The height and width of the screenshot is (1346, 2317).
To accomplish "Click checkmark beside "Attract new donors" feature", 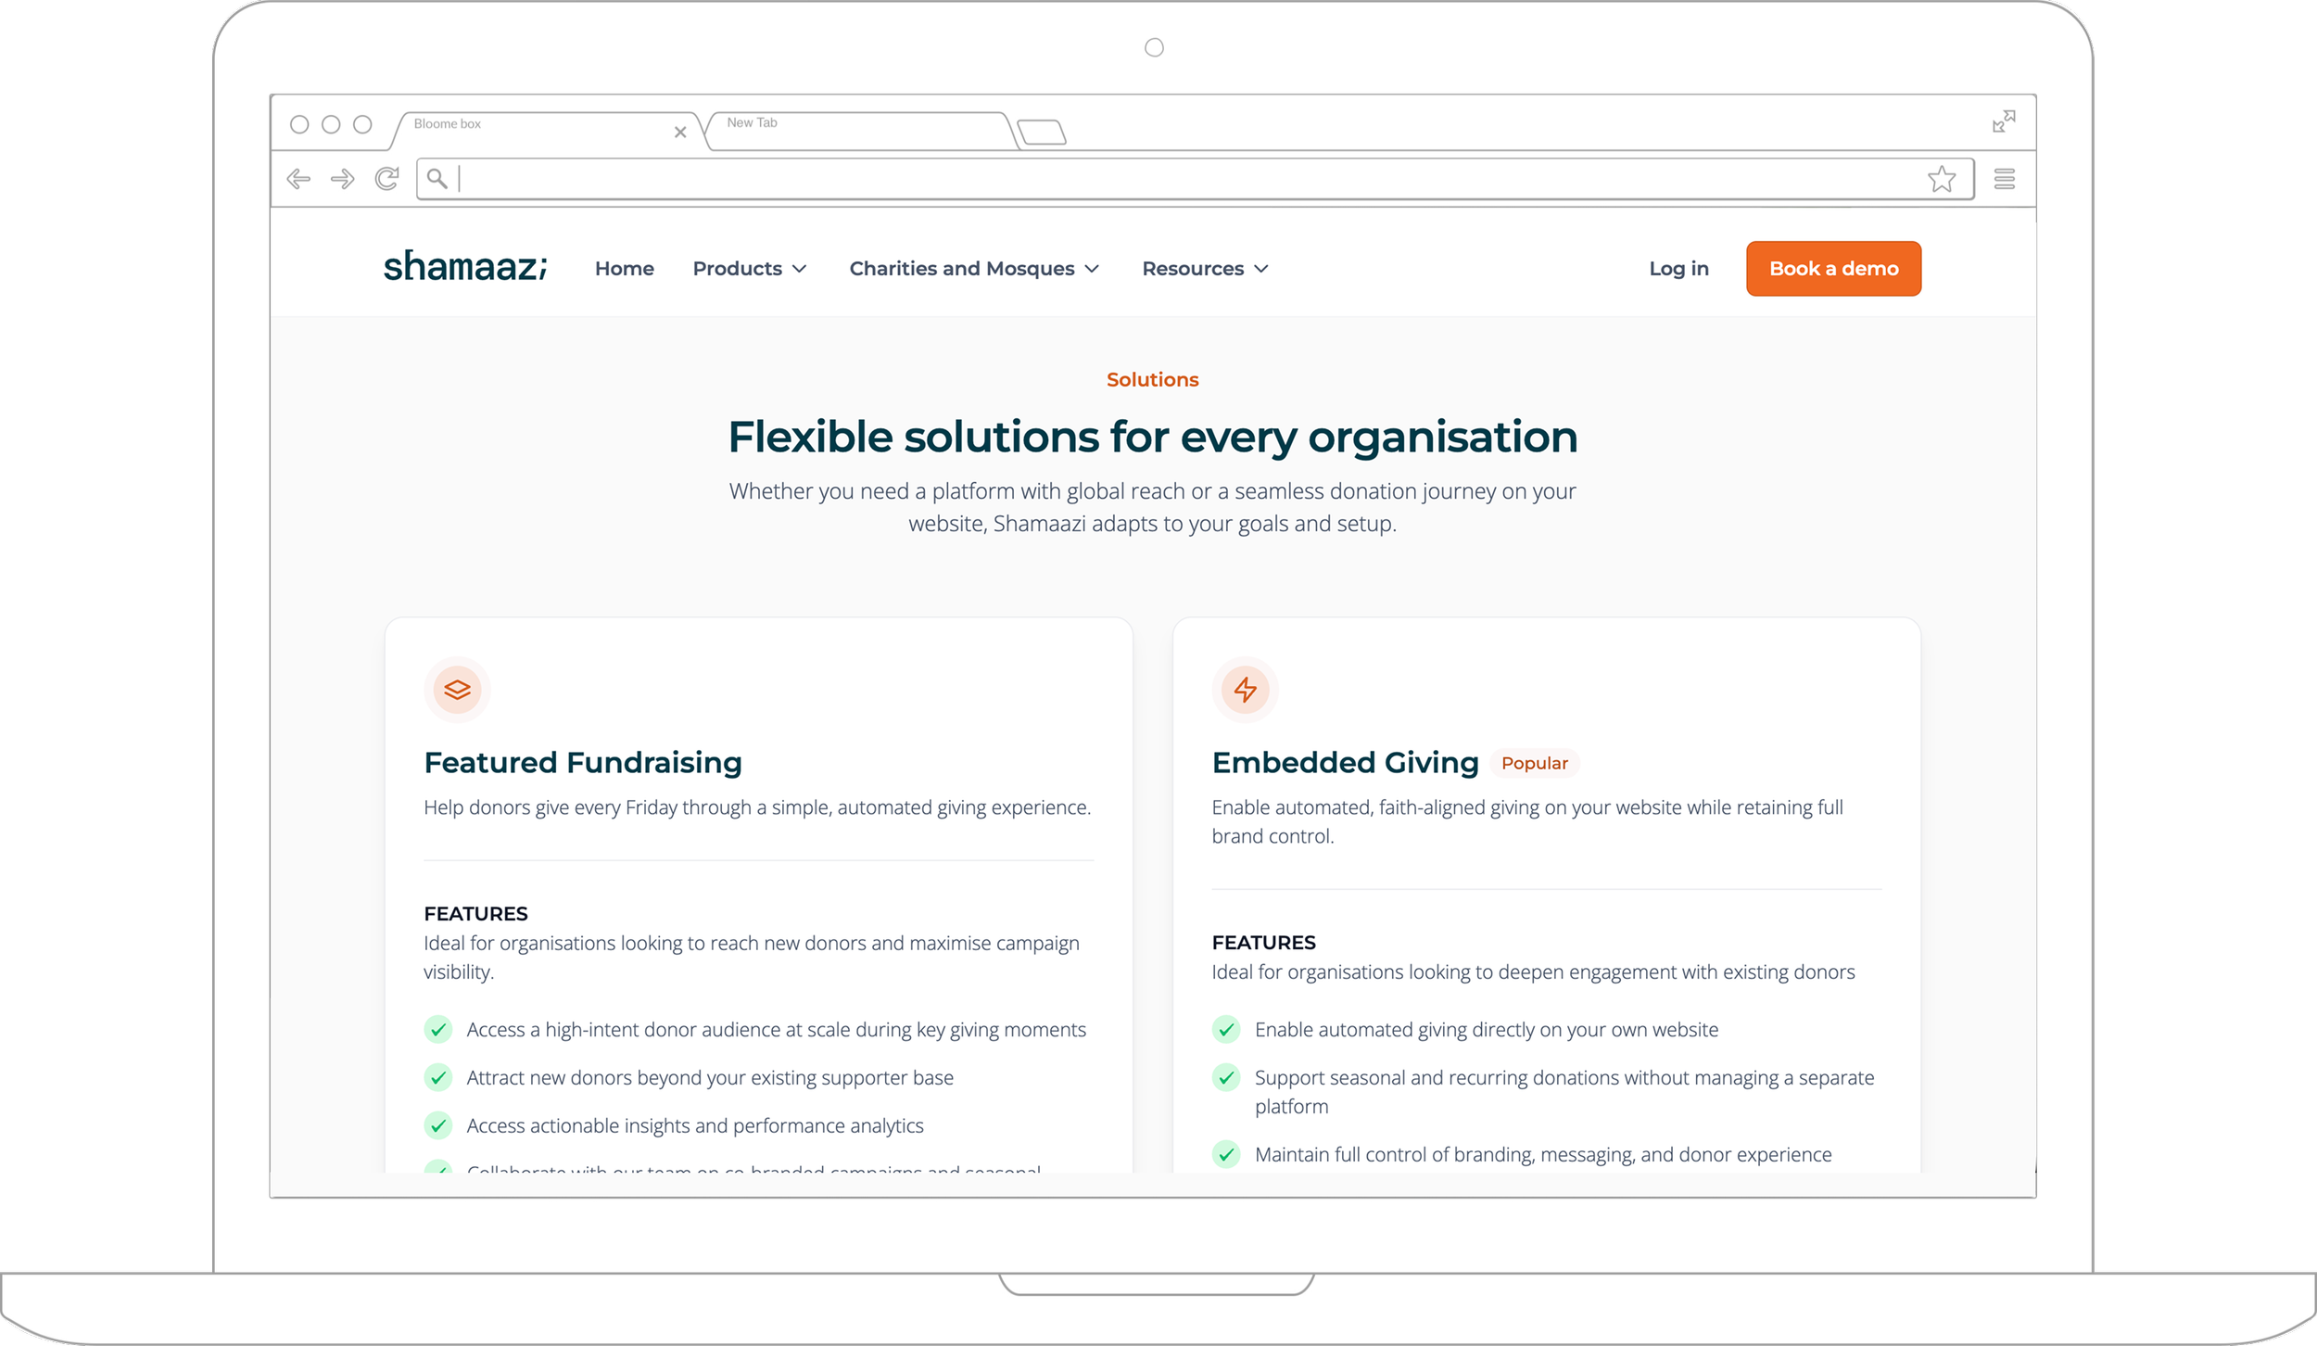I will coord(437,1077).
